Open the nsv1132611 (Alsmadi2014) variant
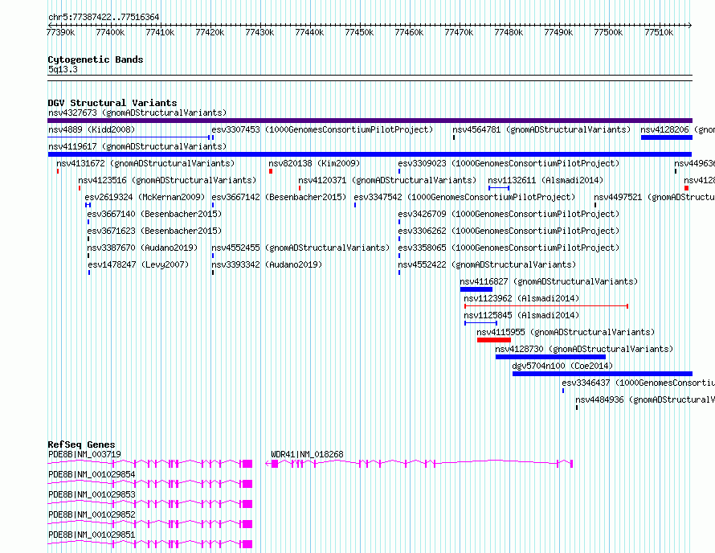This screenshot has width=715, height=553. (545, 180)
